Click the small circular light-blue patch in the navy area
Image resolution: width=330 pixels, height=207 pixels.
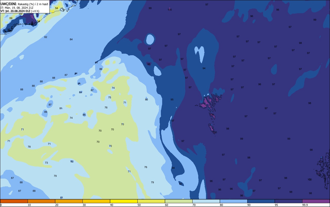tap(150, 39)
